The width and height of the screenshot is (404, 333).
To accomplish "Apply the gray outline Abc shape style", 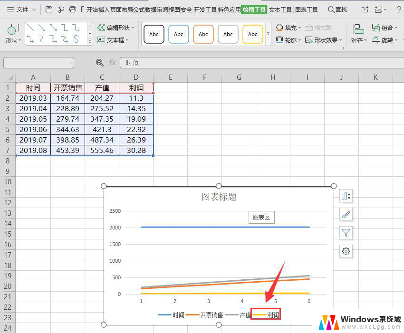I will click(228, 34).
